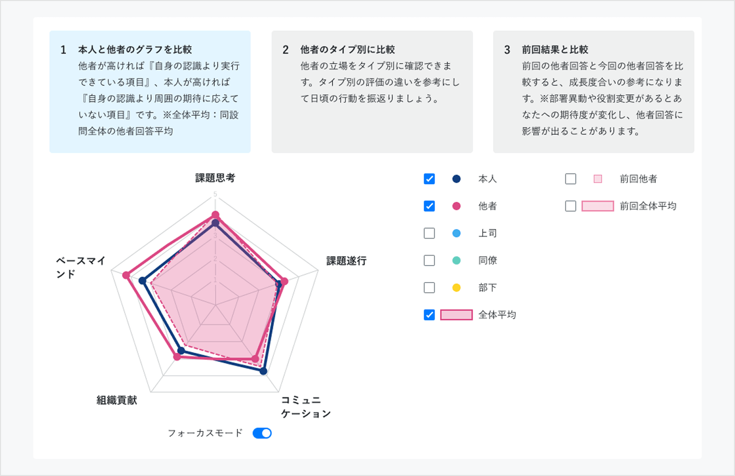Click the yellow 部下 legend dot
This screenshot has width=735, height=476.
coord(456,288)
